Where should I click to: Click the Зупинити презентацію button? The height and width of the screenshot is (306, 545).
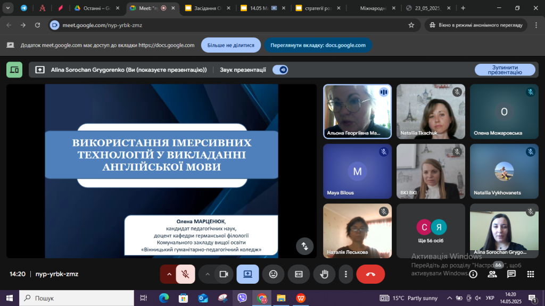(x=505, y=70)
